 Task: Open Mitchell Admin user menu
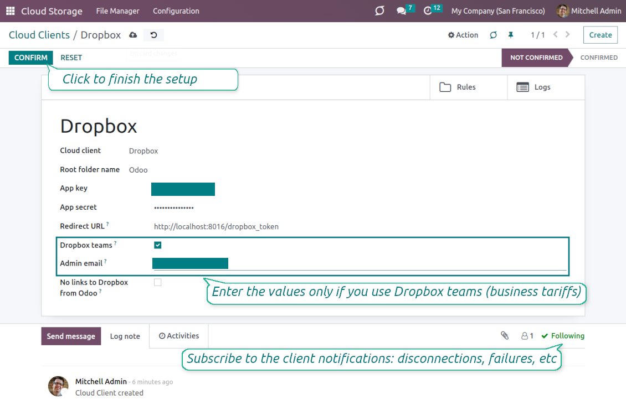[589, 11]
